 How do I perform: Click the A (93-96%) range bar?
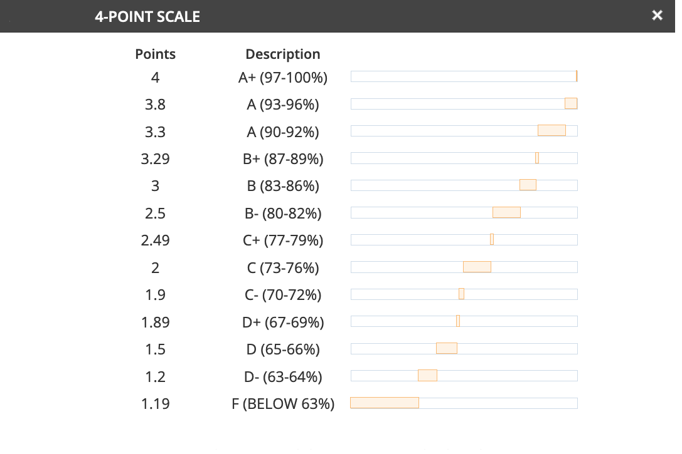[464, 104]
